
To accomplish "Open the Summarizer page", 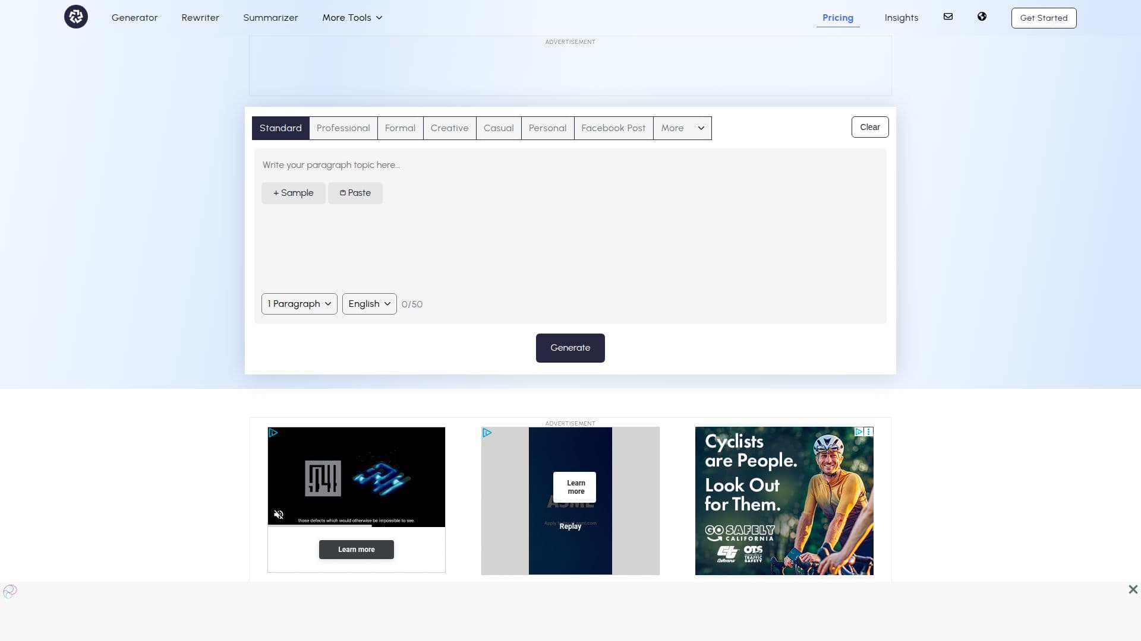I will 270,18.
